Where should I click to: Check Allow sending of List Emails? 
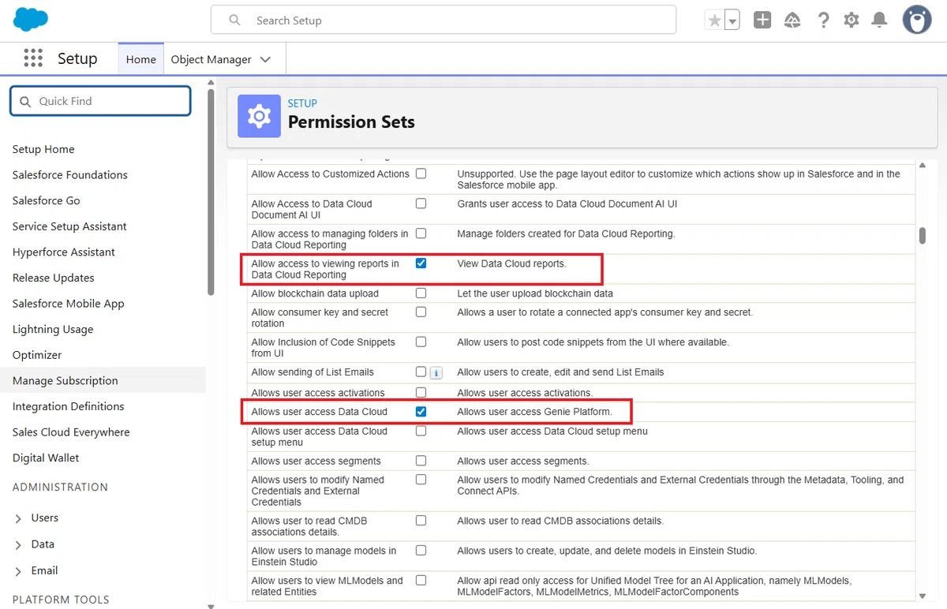point(421,372)
